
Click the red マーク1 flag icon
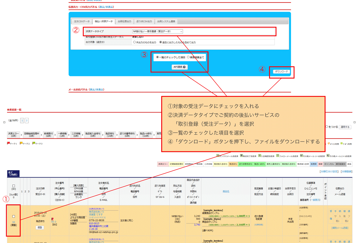9,143
